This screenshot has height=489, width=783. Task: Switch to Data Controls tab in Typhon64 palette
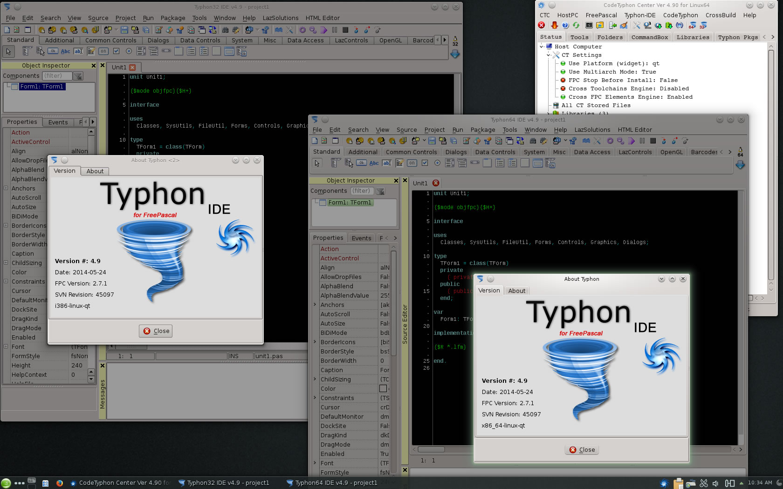495,152
